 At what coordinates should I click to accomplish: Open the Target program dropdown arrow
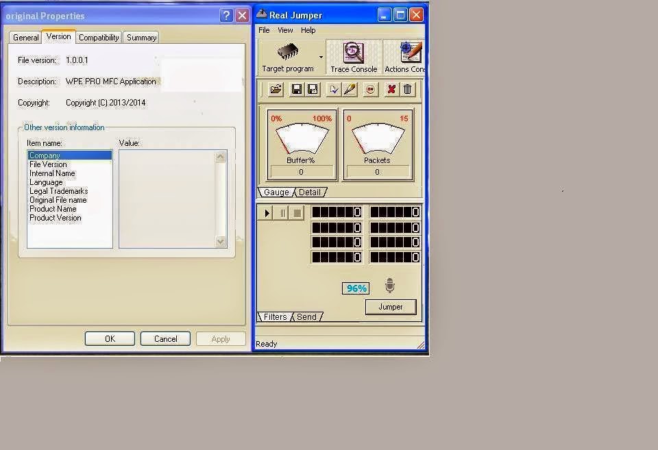click(x=321, y=57)
